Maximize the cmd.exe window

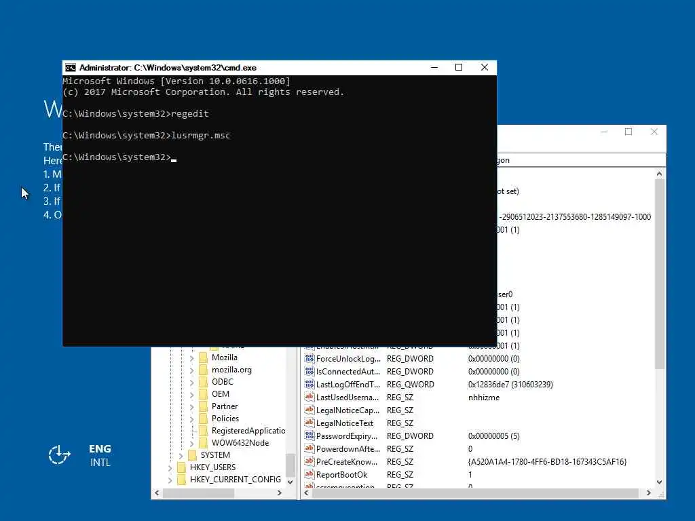pyautogui.click(x=459, y=67)
